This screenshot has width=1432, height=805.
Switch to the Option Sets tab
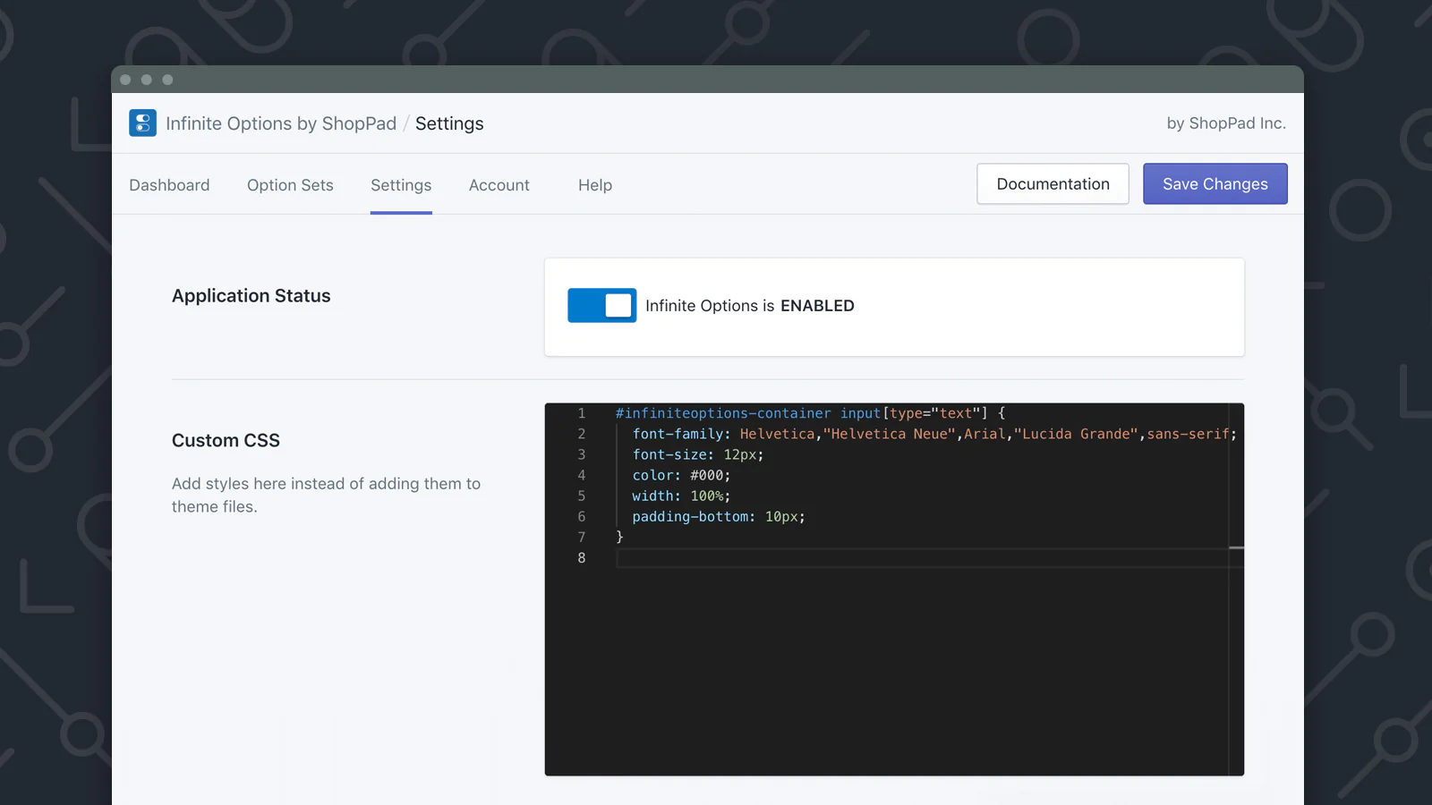(x=290, y=185)
